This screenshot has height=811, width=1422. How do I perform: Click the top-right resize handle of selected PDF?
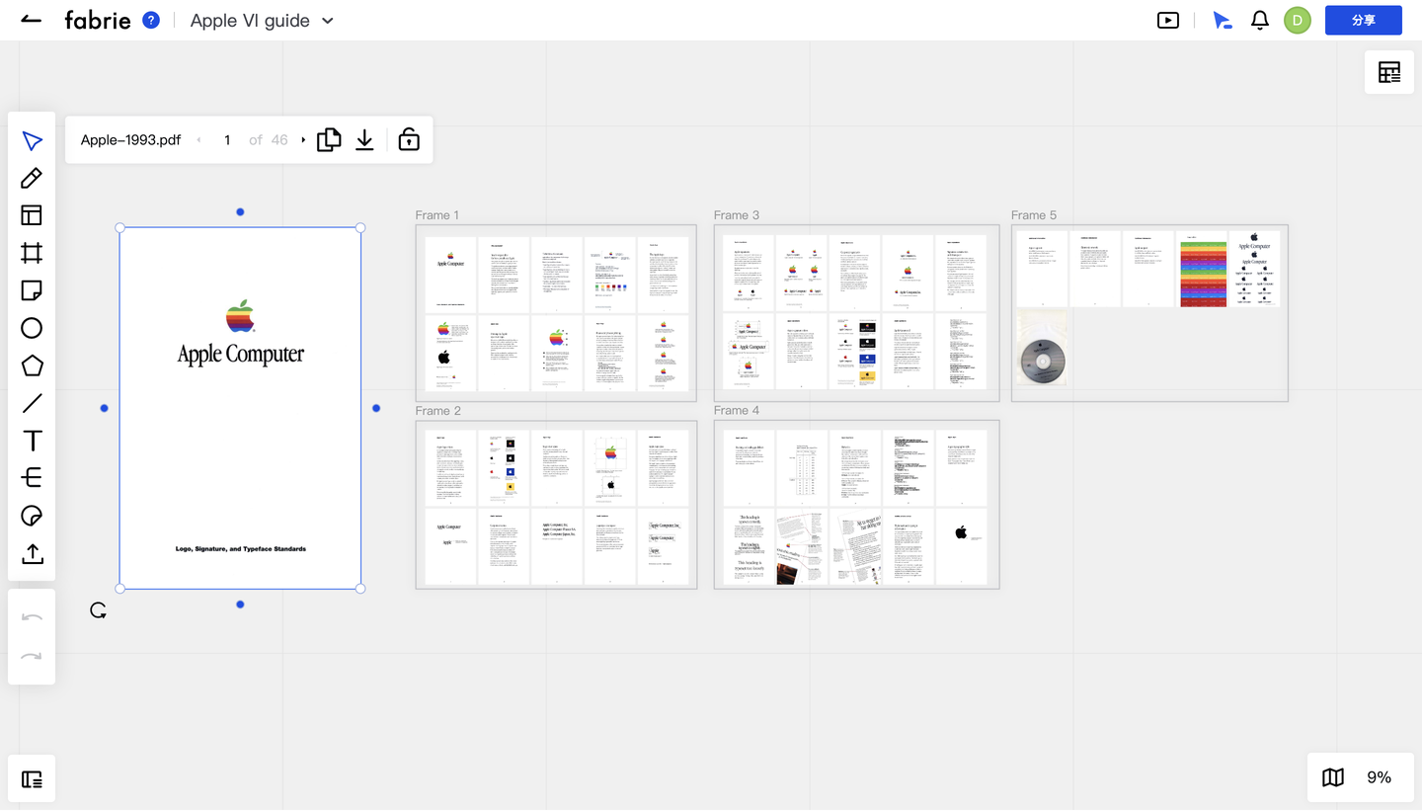(360, 228)
